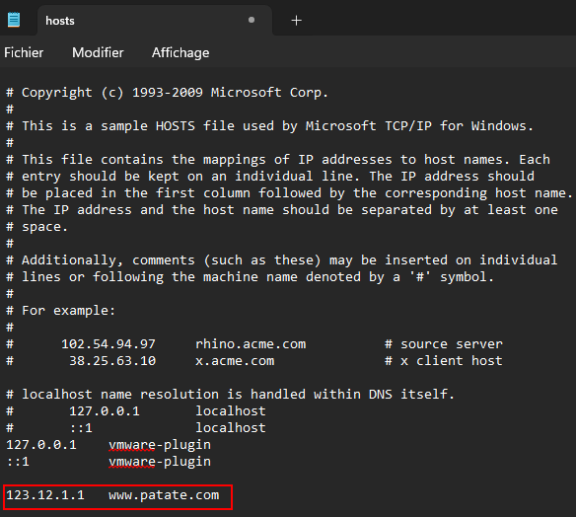Viewport: 576px width, 517px height.
Task: Click the line 'entry should be kept on an individual line'
Action: (270, 177)
